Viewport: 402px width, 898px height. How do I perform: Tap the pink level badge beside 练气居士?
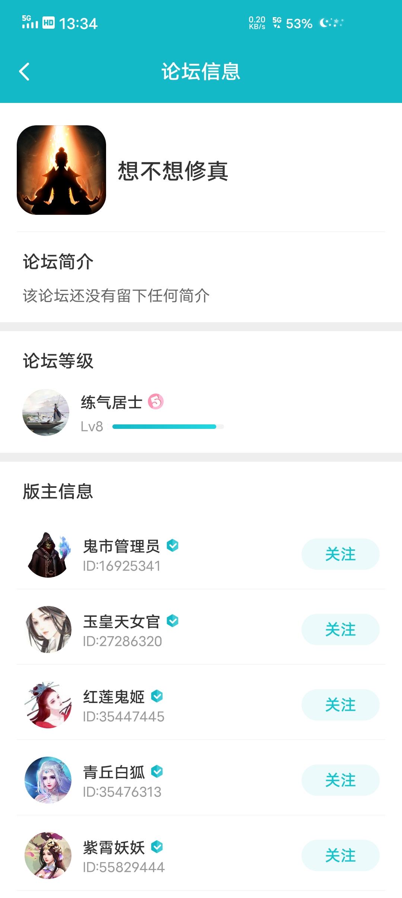pos(156,402)
